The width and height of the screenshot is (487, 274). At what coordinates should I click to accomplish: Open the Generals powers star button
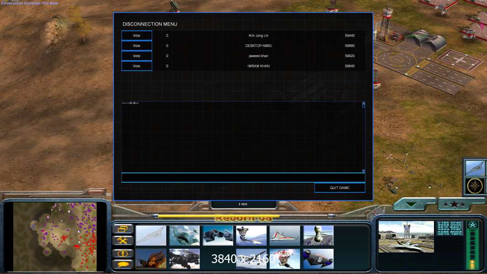click(x=455, y=205)
